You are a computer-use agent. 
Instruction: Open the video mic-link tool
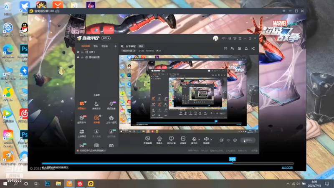pos(111,105)
